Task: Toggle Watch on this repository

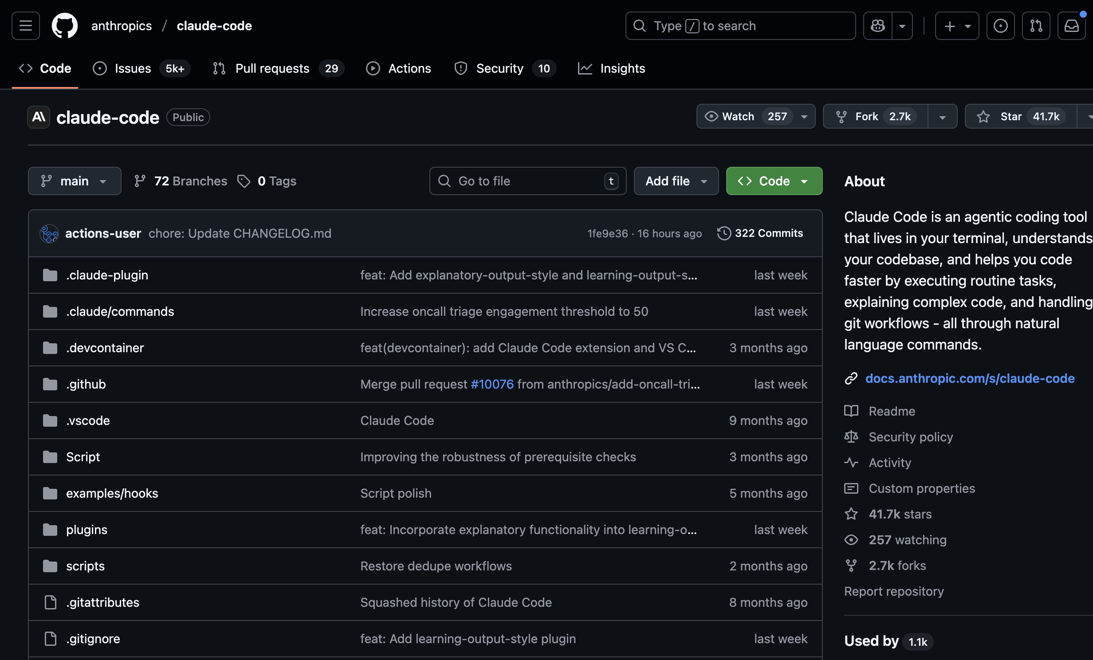Action: 739,117
